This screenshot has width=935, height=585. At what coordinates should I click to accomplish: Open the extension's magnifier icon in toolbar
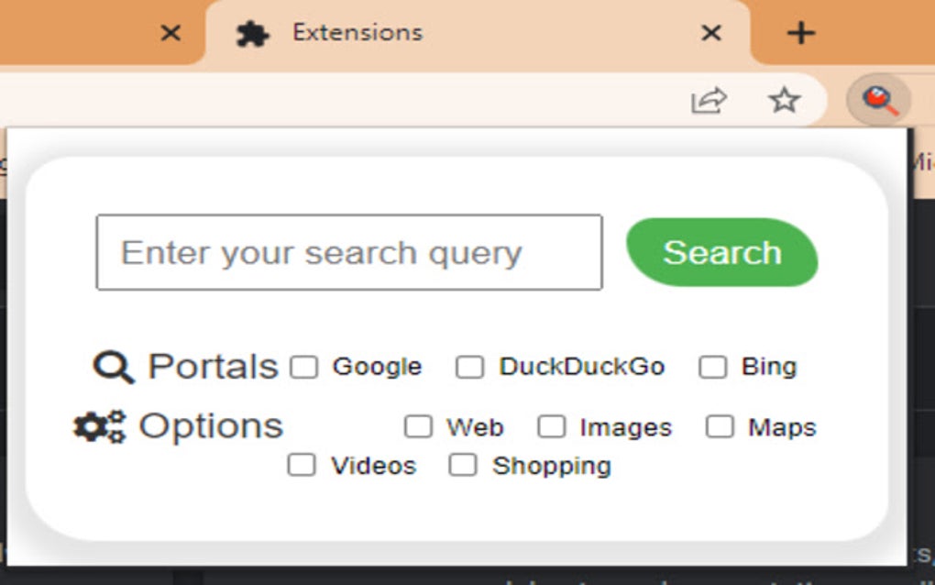(x=881, y=101)
